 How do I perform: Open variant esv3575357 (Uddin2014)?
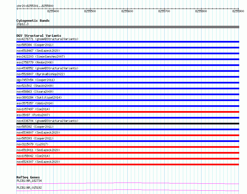35,103
